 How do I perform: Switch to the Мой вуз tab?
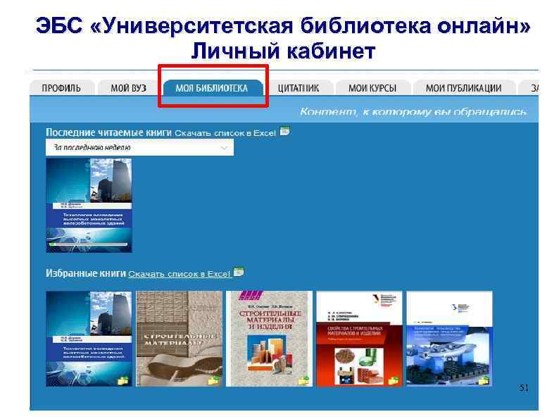coord(128,88)
